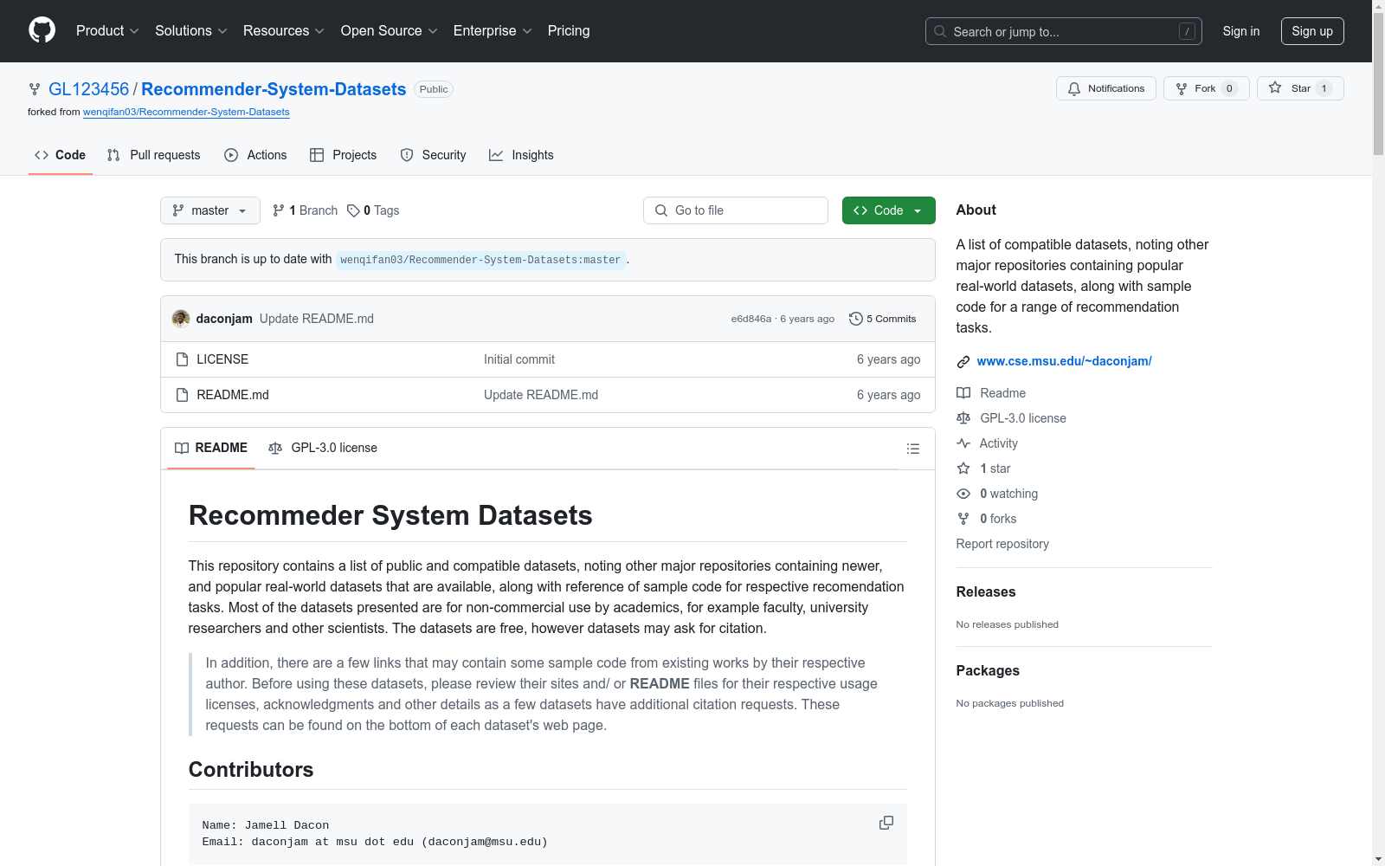The height and width of the screenshot is (866, 1385).
Task: Select the README tab
Action: (x=211, y=448)
